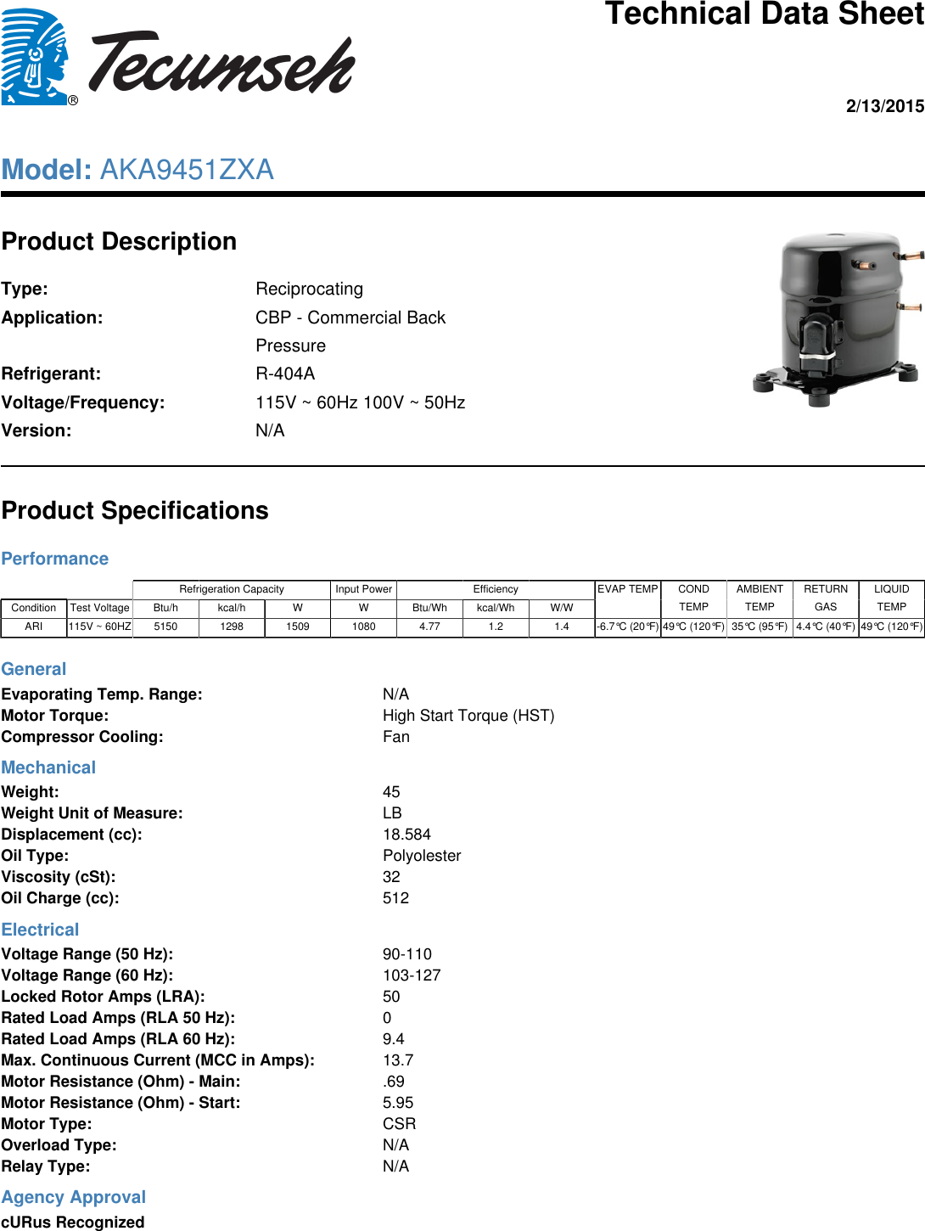
Task: Select the ARI condition row
Action: [34, 627]
